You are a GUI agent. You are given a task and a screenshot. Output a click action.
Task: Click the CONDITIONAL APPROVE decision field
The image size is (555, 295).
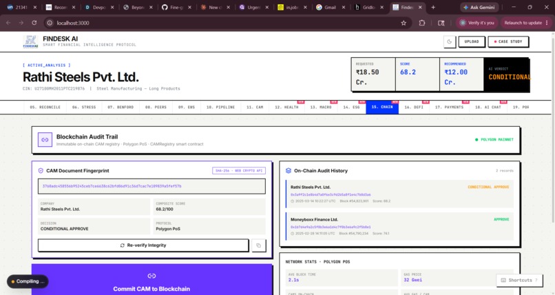(94, 226)
